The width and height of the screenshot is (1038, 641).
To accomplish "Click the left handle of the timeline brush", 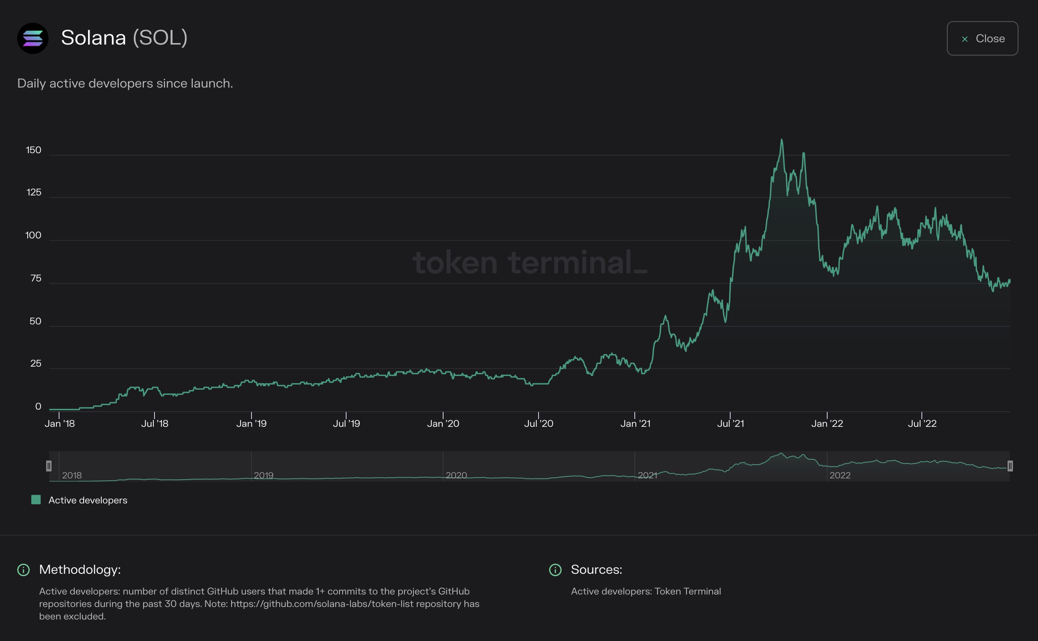I will pos(50,466).
